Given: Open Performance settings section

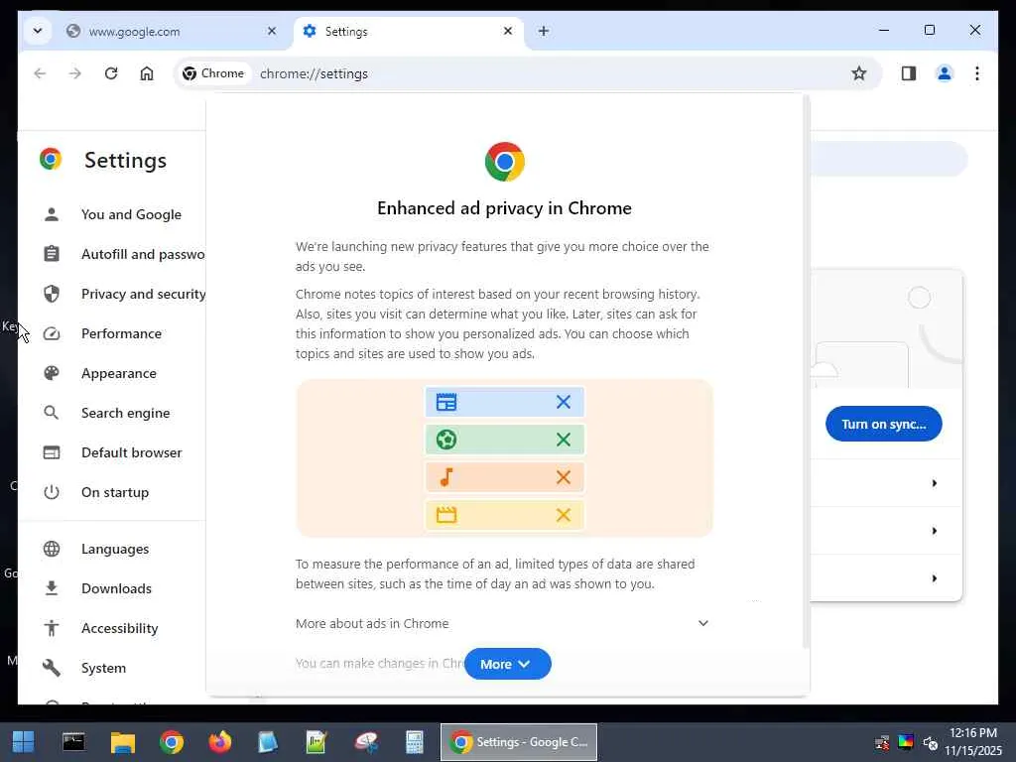Looking at the screenshot, I should click(121, 333).
